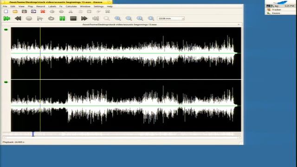Click the Redo toolbar icon
Viewport: 297px width, 167px height.
click(61, 11)
